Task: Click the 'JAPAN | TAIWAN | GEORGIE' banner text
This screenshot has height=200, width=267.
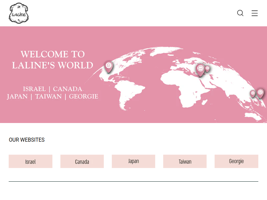Action: 53,96
